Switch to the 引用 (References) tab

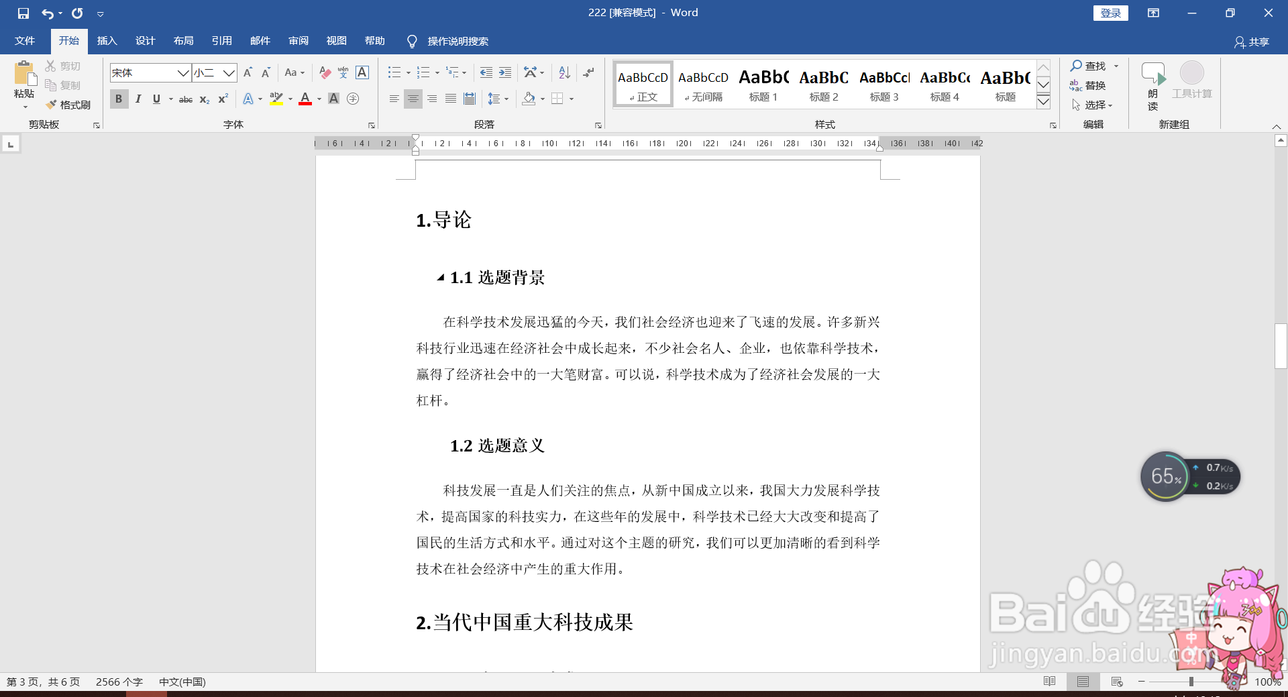[221, 41]
